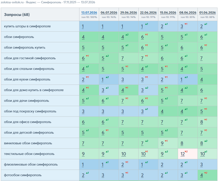Select query 'обои для кухни симферополь'
The width and height of the screenshot is (219, 181).
[x=27, y=79]
